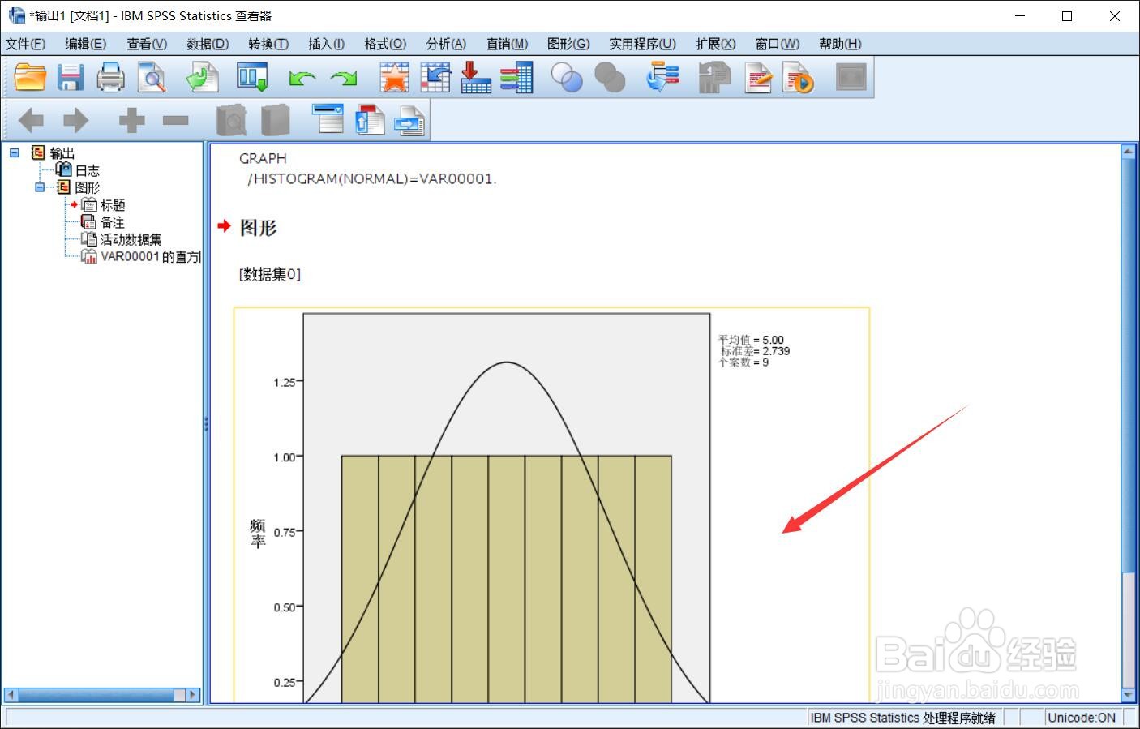Click the Demote right arrow icon
1140x729 pixels.
pyautogui.click(x=75, y=121)
